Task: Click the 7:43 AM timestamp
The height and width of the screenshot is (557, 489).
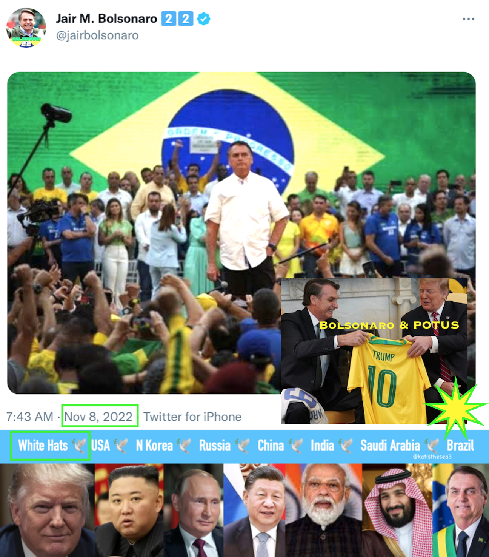Action: point(29,417)
